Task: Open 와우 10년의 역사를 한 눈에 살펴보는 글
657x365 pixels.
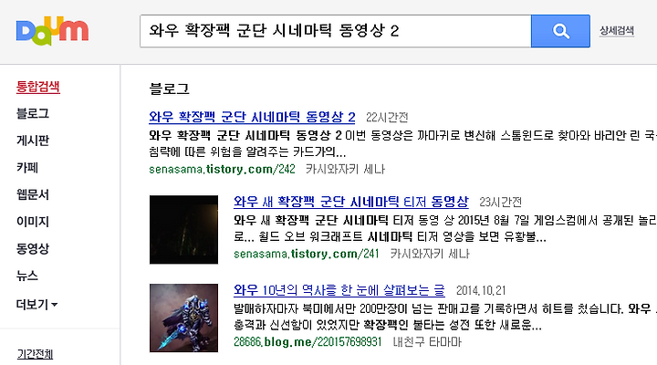Action: click(x=339, y=290)
